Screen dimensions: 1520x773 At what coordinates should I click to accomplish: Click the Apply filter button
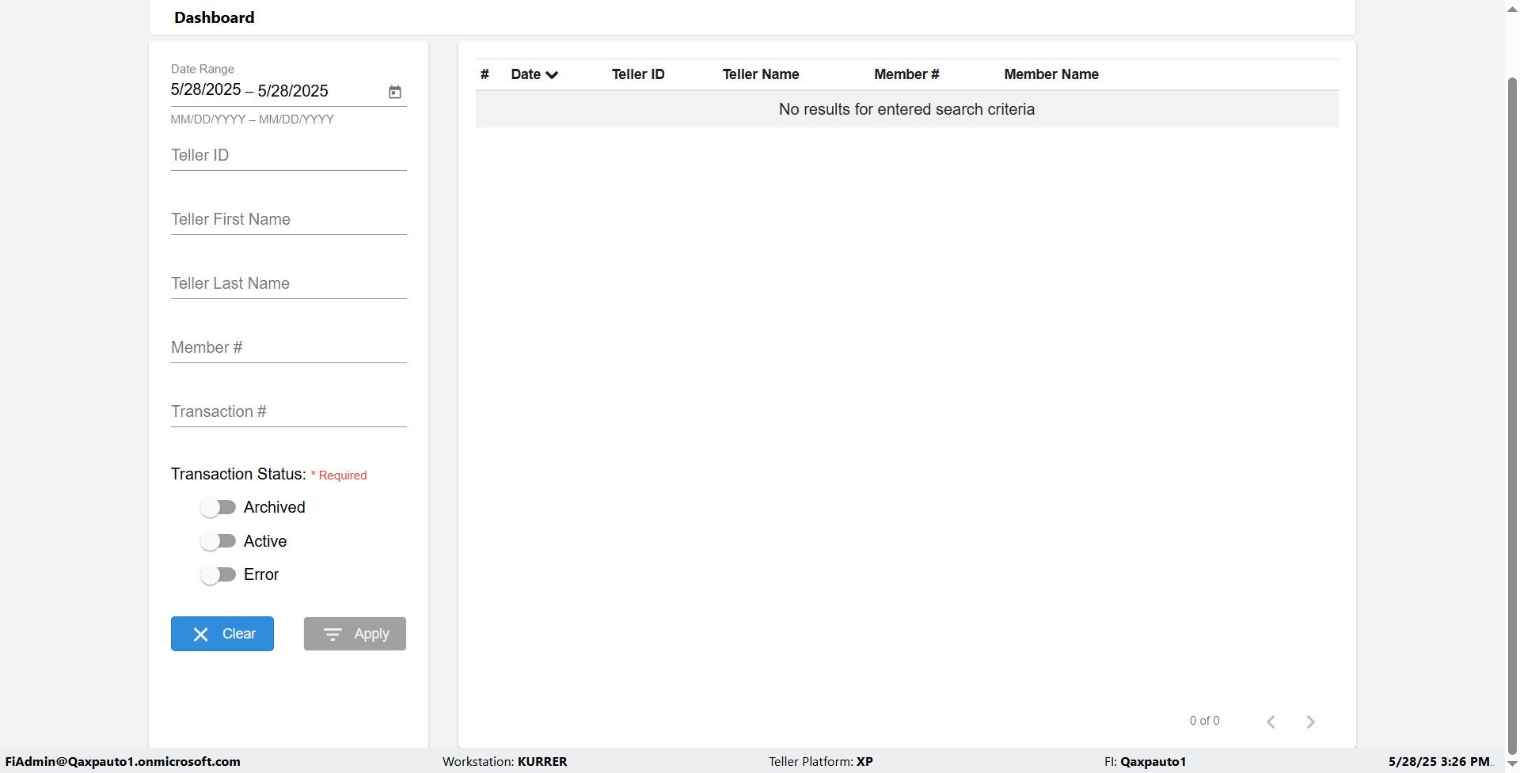pyautogui.click(x=355, y=634)
